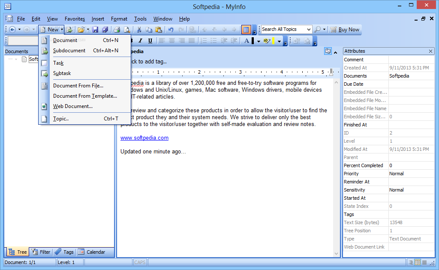Screen dimensions: 439x270
Task: Open the Favorites menu
Action: 75,19
